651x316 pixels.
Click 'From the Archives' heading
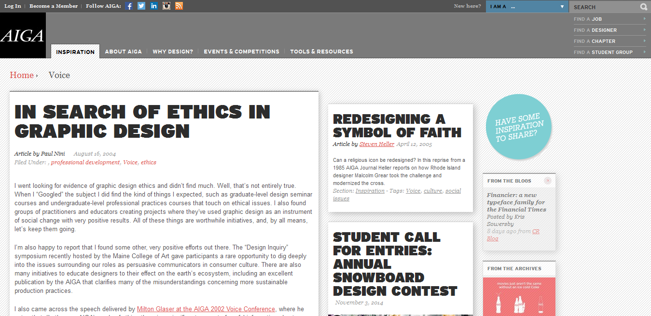[x=514, y=269]
